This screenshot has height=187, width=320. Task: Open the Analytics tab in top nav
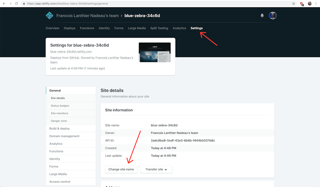click(180, 28)
